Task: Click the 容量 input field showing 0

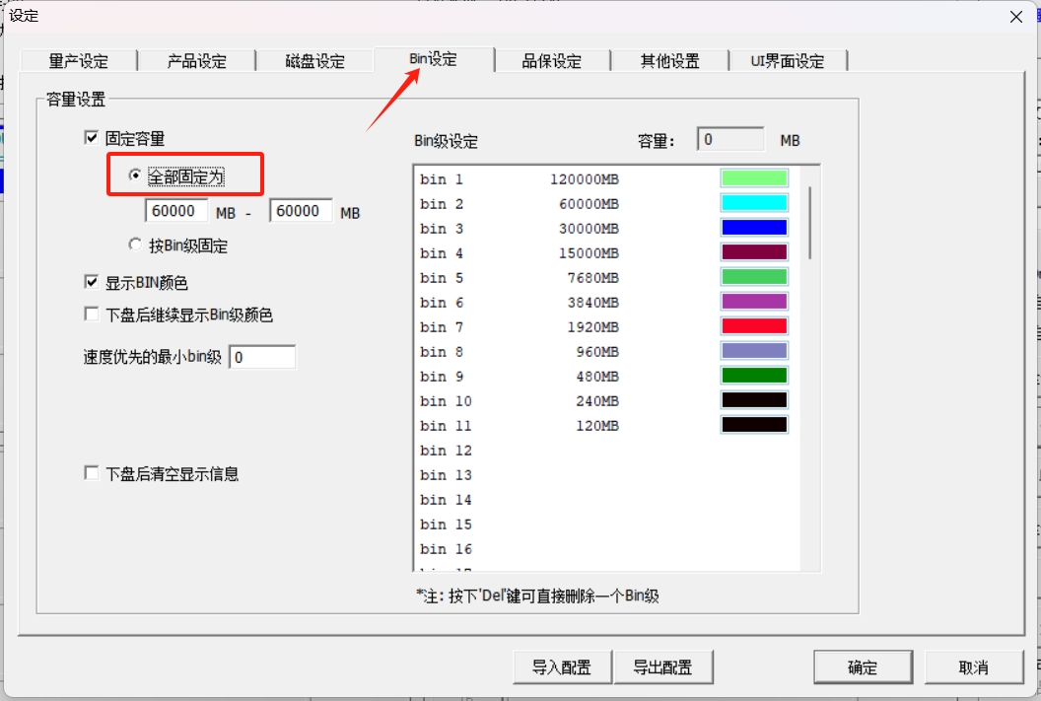Action: click(x=729, y=139)
